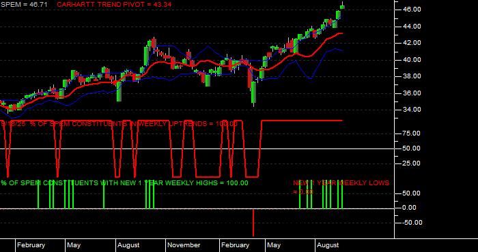
Task: Click the red new-lows spike below zero
Action: point(253,223)
